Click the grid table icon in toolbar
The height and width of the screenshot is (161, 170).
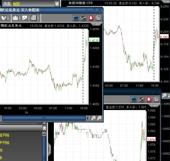click(x=34, y=18)
